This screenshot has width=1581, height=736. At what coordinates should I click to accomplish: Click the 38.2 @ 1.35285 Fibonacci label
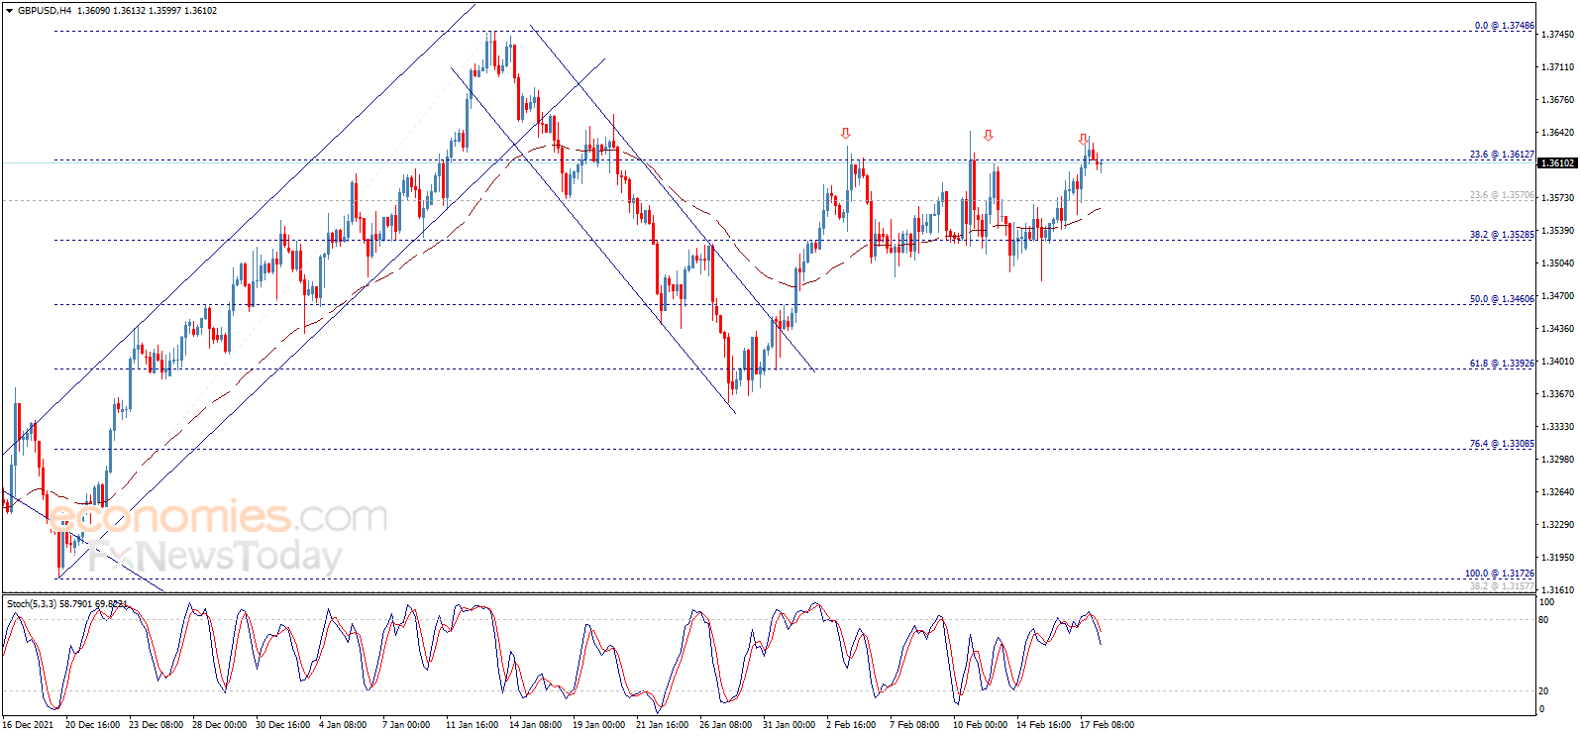[1501, 235]
